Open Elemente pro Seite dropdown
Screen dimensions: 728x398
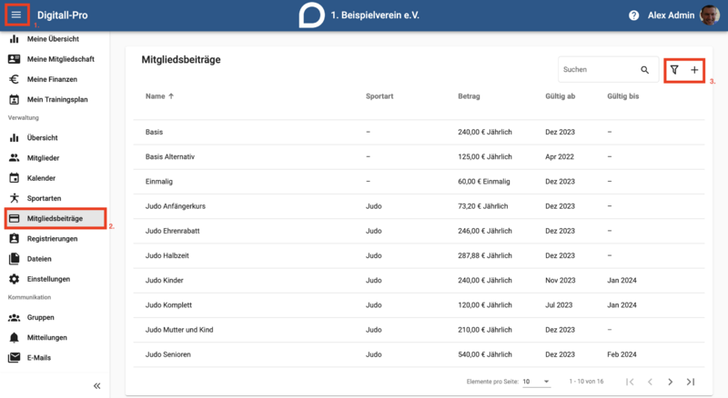536,382
